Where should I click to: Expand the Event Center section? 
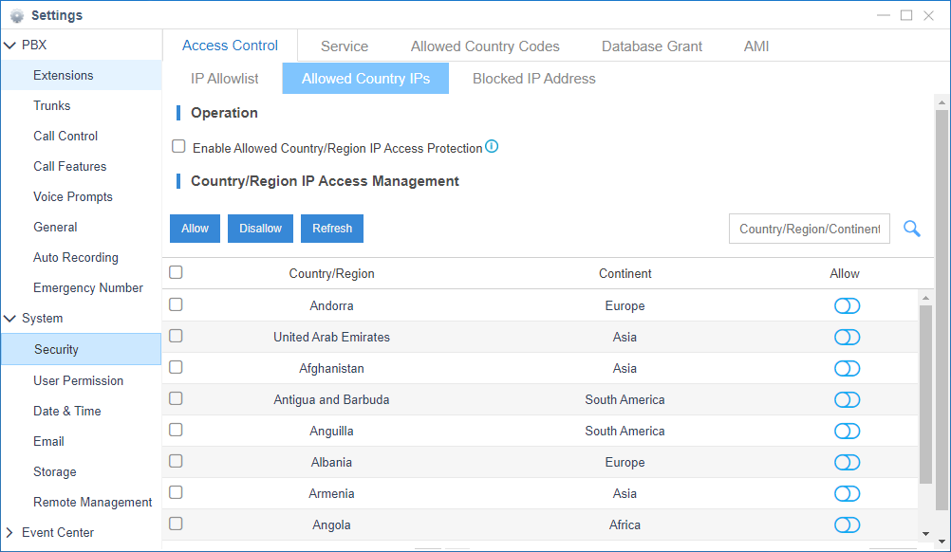[9, 532]
